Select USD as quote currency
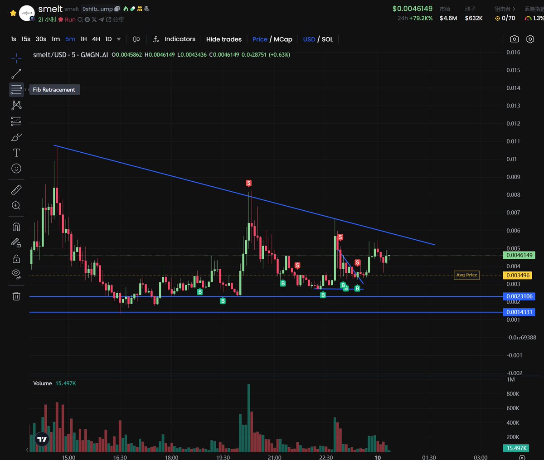This screenshot has height=460, width=544. click(309, 39)
